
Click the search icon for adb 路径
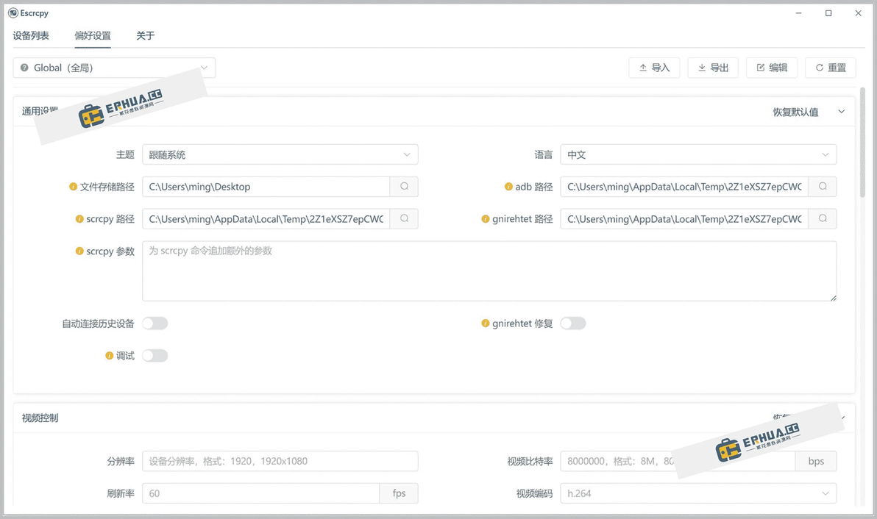pos(823,187)
